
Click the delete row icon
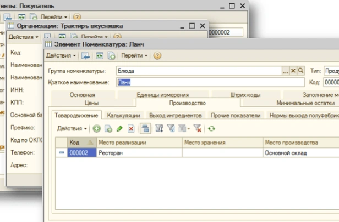click(130, 128)
